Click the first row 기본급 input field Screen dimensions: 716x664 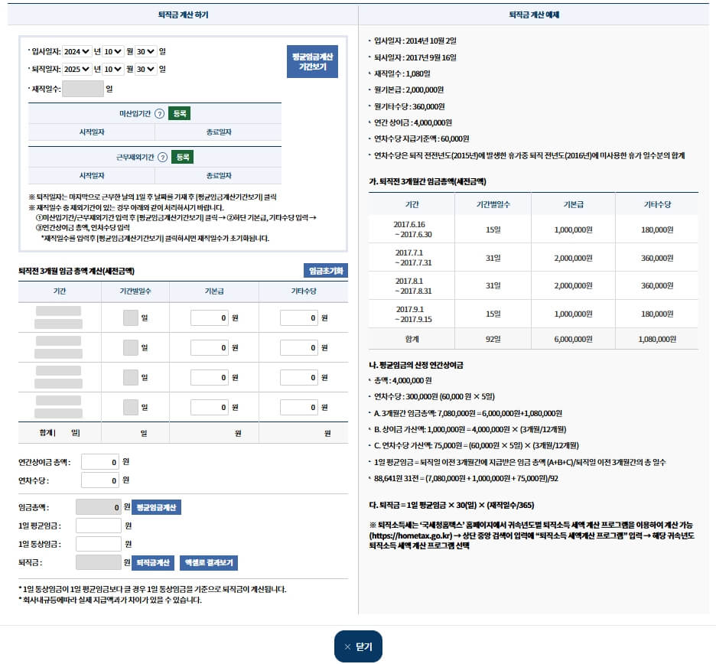click(x=209, y=317)
